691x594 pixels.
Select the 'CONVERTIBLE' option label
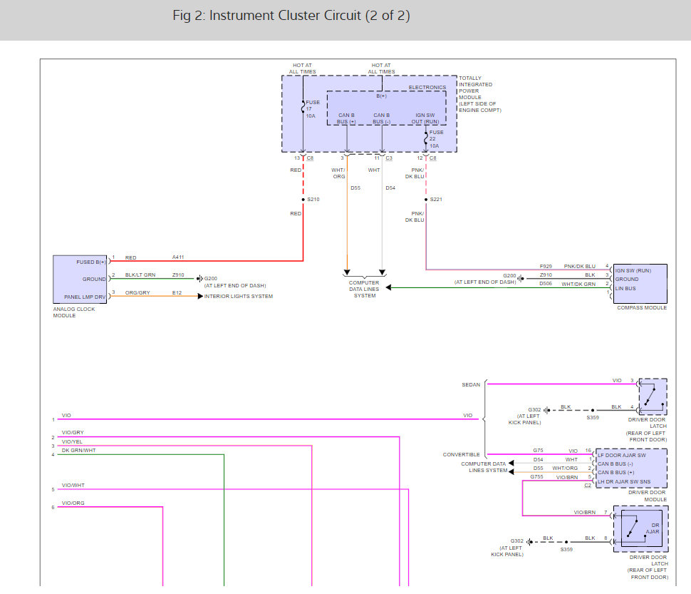pyautogui.click(x=461, y=455)
